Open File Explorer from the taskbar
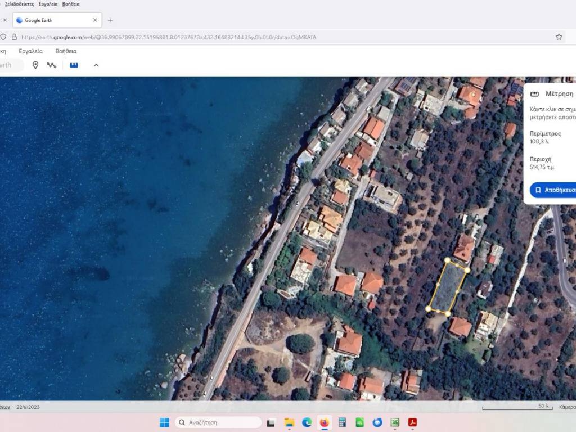576x432 pixels. (x=289, y=422)
